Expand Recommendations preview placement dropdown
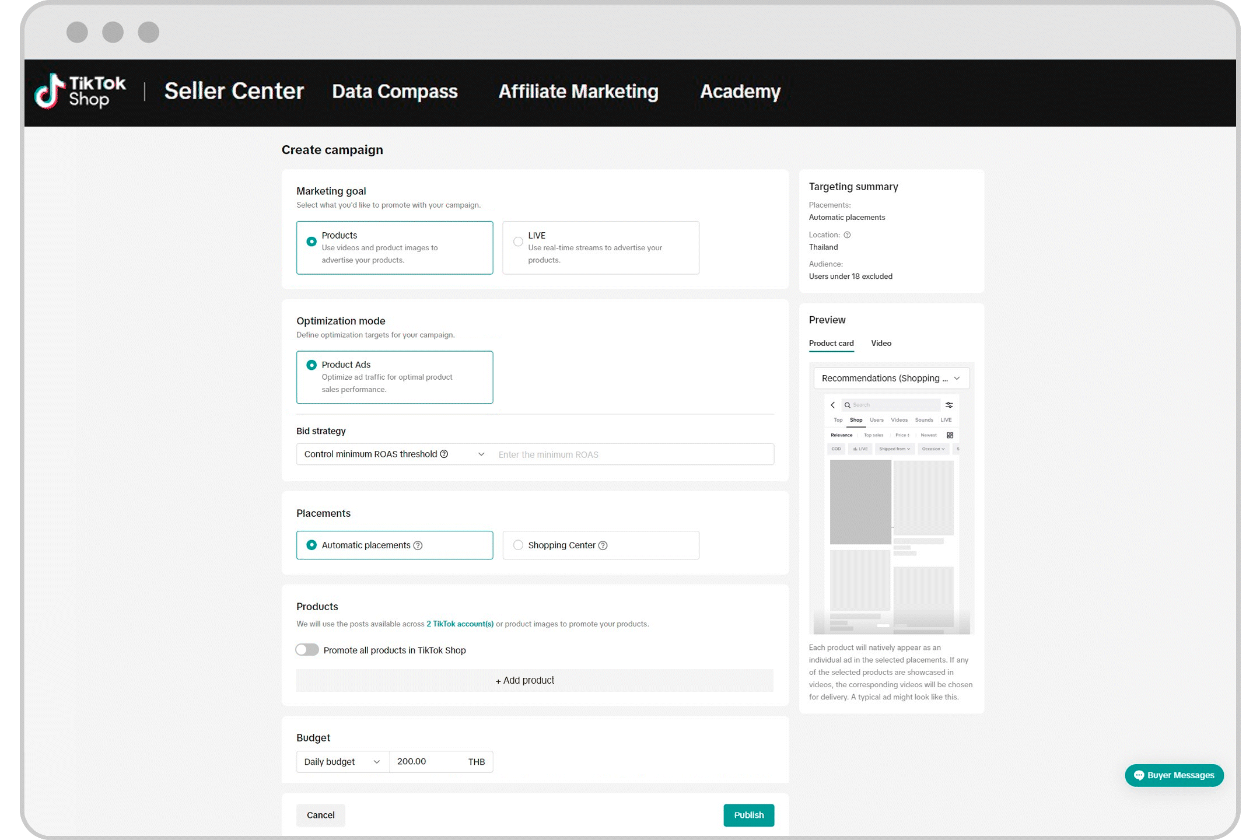The height and width of the screenshot is (840, 1260). click(891, 378)
